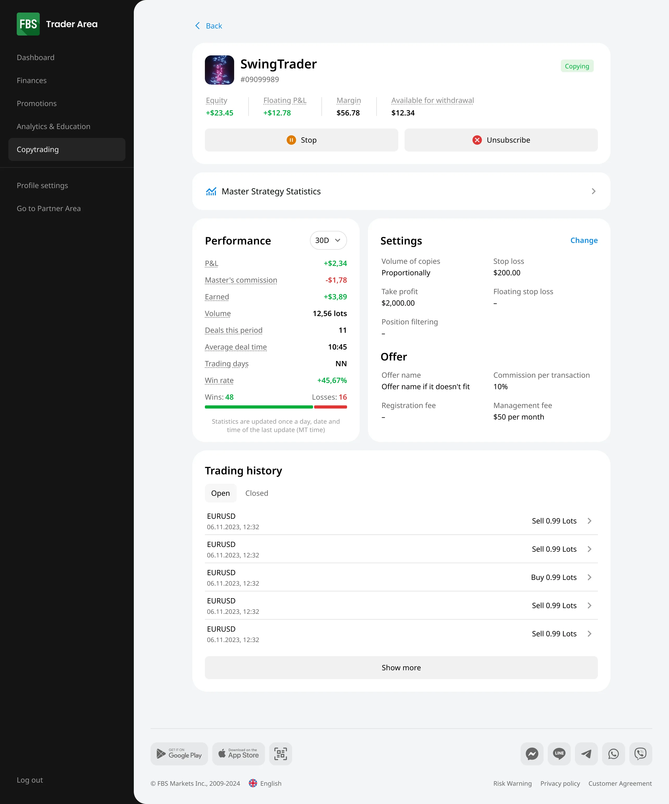Click the Telegram icon in the footer

tap(586, 754)
